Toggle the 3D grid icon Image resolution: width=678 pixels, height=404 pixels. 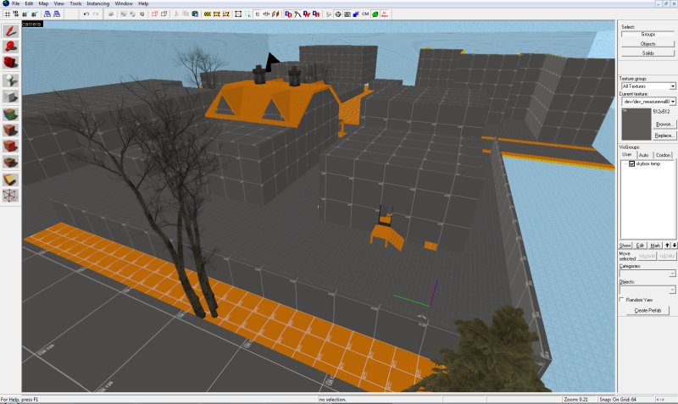tap(16, 14)
